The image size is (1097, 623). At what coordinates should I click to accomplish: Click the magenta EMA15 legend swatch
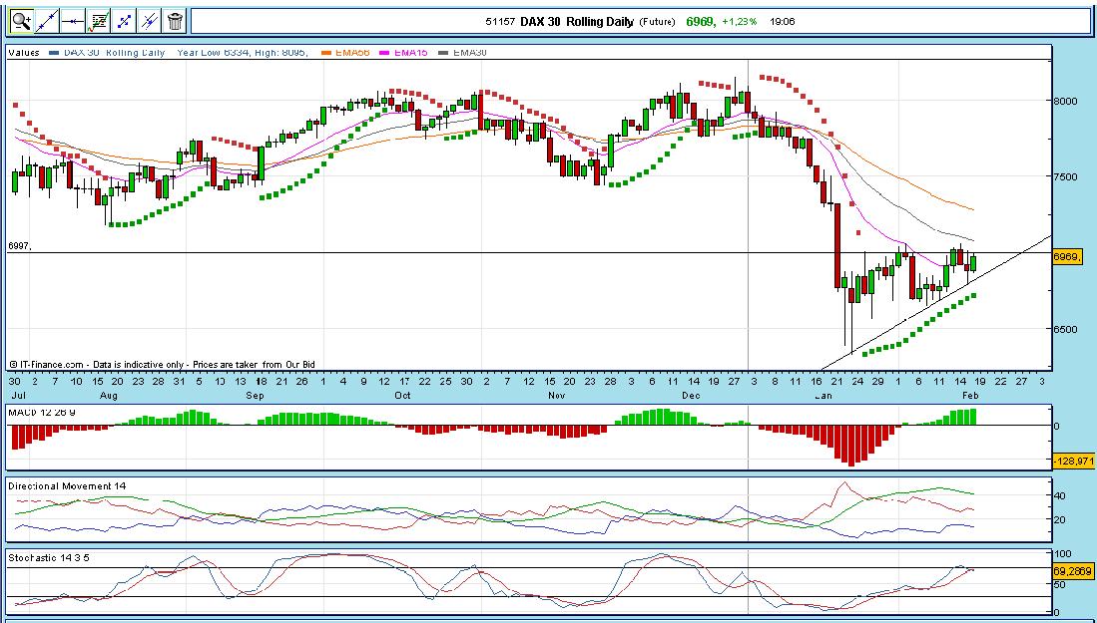(x=384, y=53)
